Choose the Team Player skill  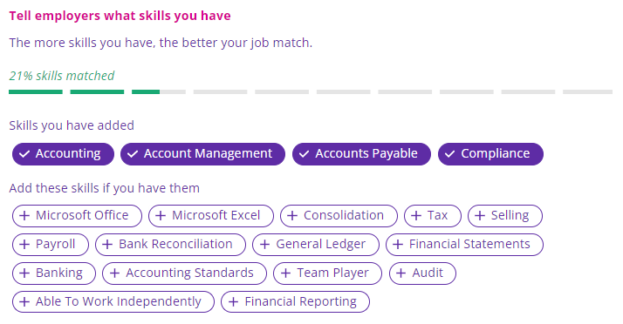coord(328,273)
